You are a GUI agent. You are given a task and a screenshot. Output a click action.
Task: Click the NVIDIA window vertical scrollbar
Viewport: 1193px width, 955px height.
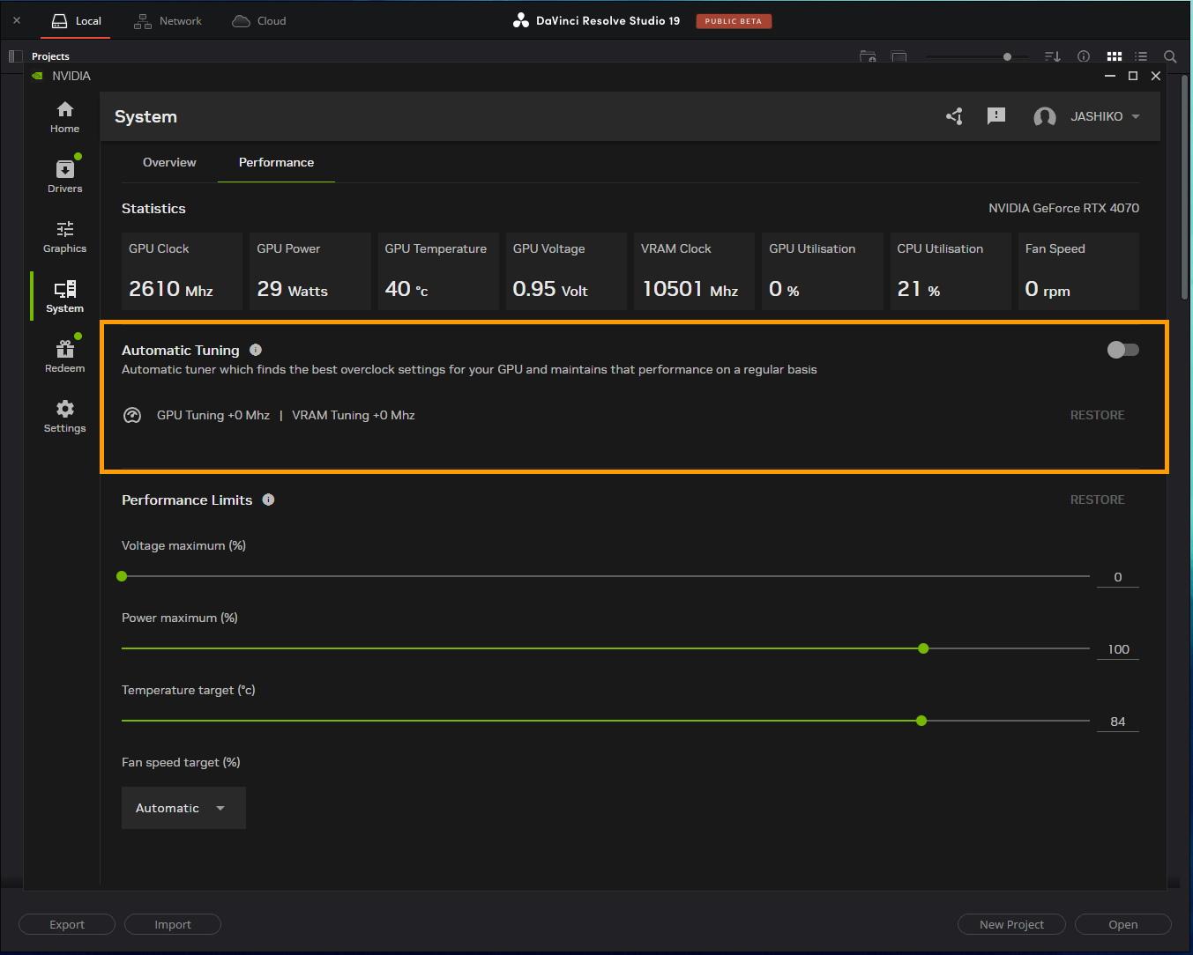[1184, 188]
